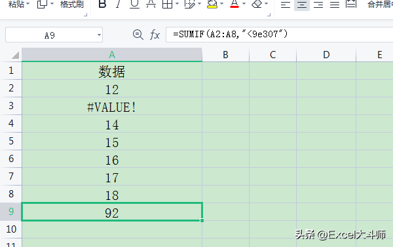The height and width of the screenshot is (247, 393).
Task: Click merge and center button
Action: [x=380, y=5]
